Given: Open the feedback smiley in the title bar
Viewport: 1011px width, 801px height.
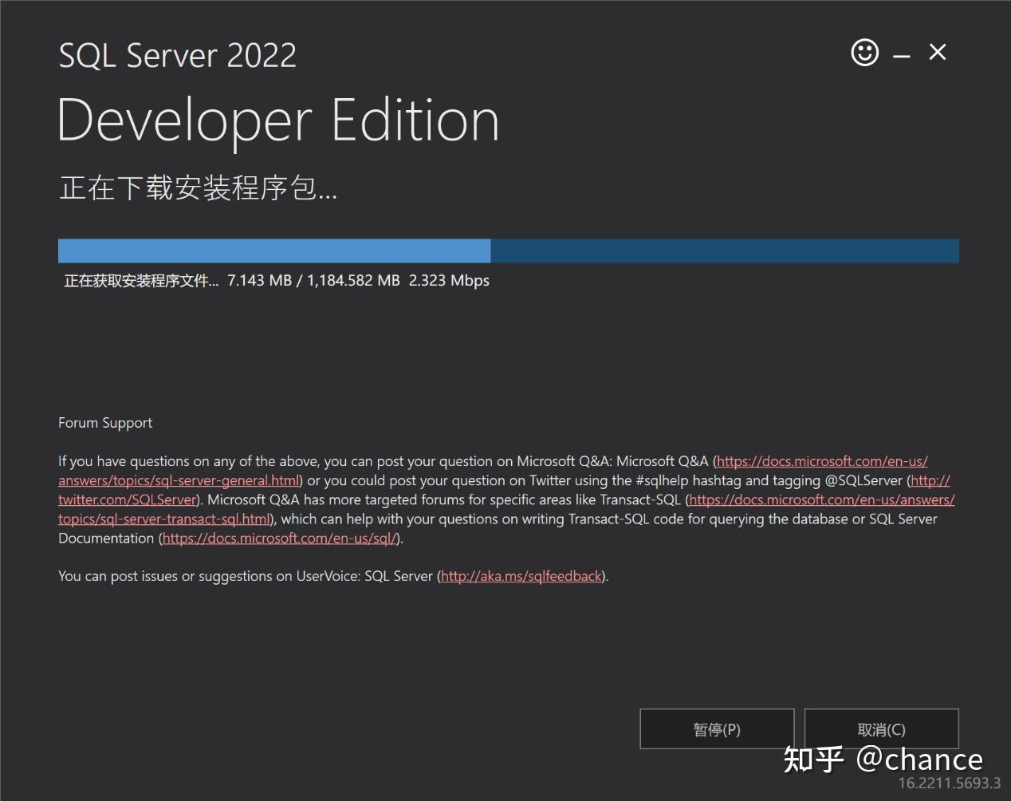Looking at the screenshot, I should [864, 53].
